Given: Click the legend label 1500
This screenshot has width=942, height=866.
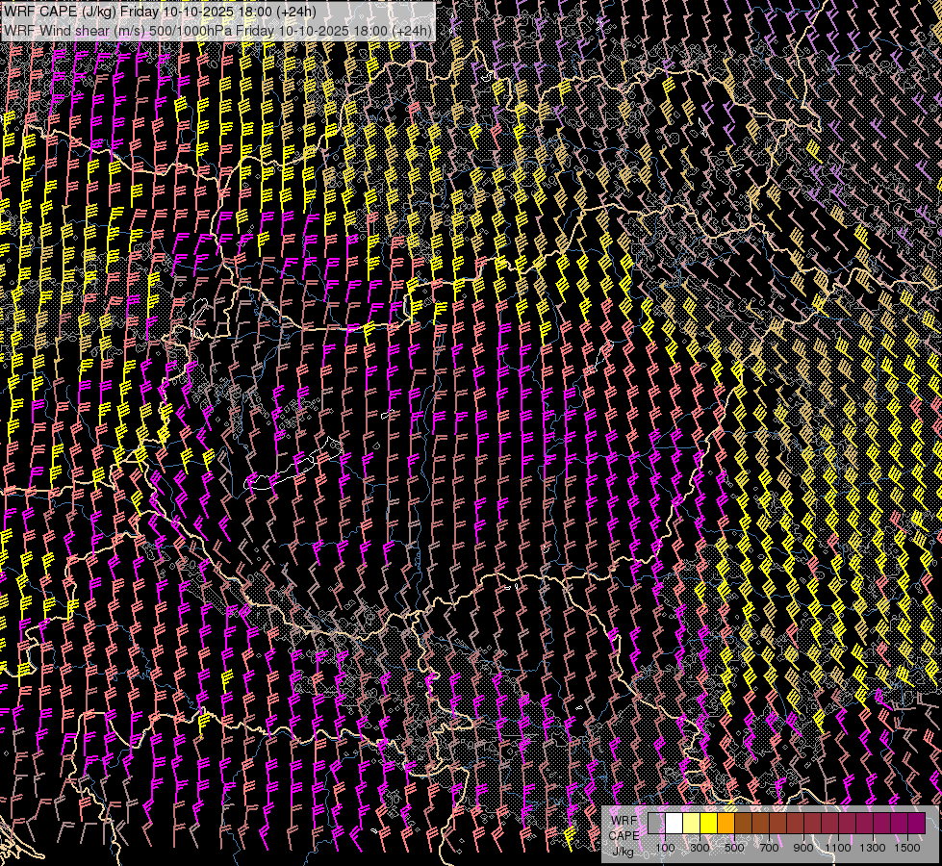Looking at the screenshot, I should tap(907, 848).
